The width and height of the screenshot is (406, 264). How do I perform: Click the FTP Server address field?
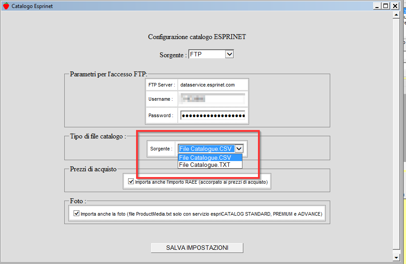click(213, 85)
